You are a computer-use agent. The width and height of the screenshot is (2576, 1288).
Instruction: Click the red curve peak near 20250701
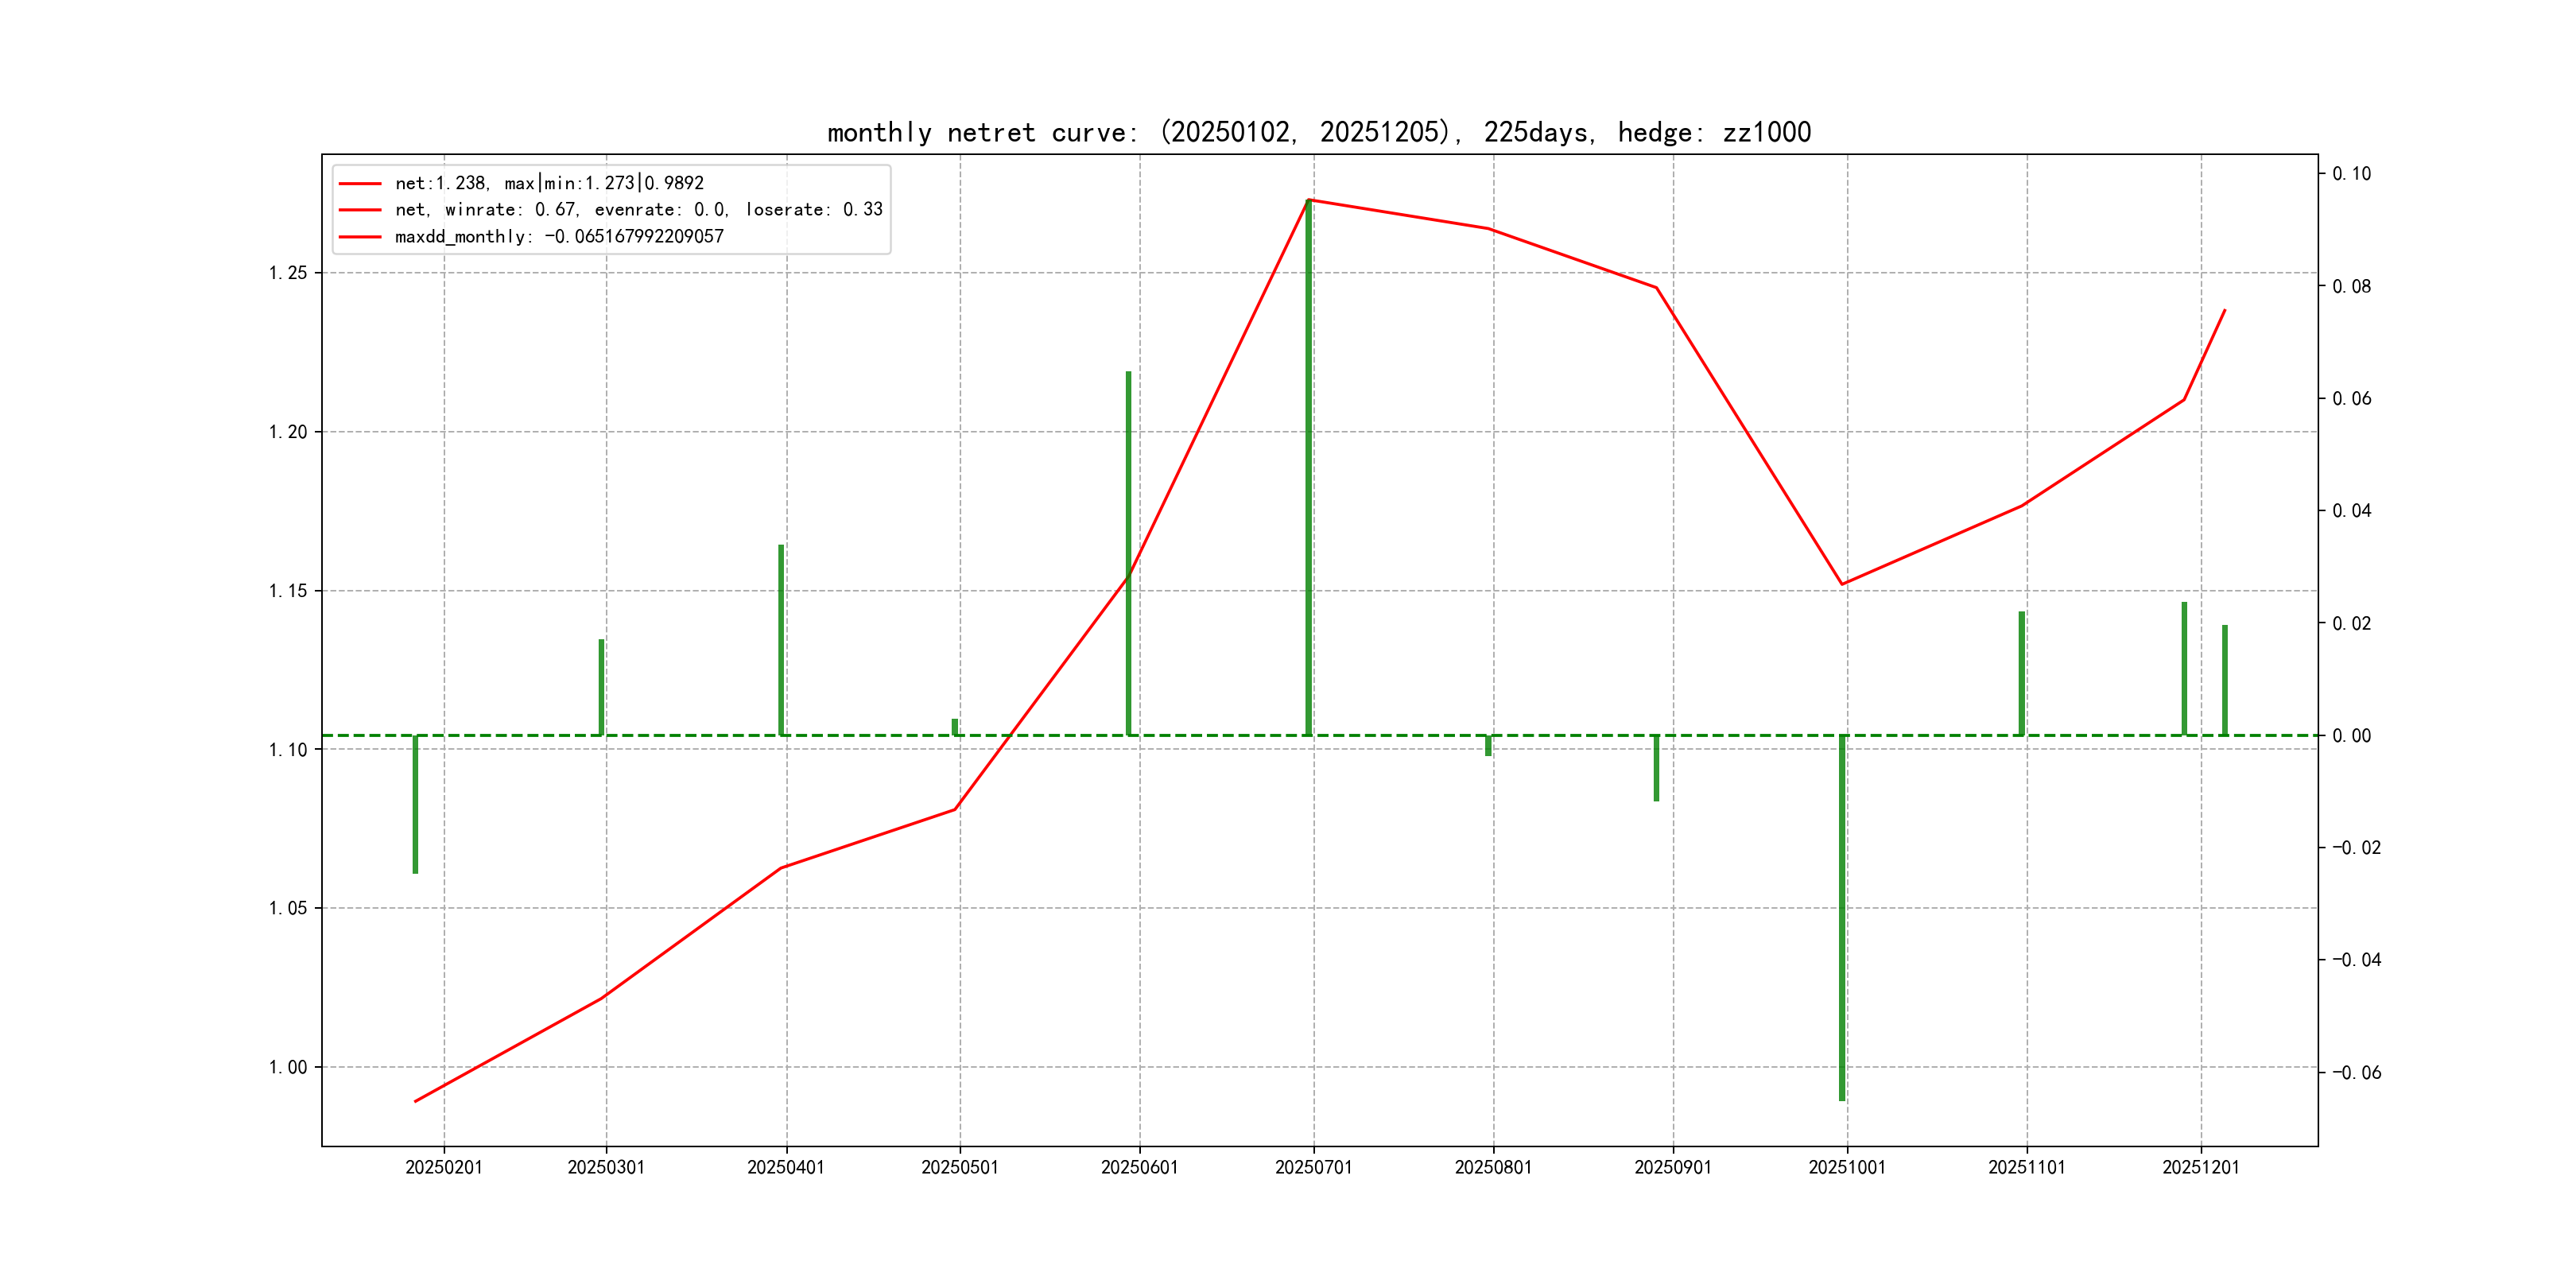(x=1309, y=200)
